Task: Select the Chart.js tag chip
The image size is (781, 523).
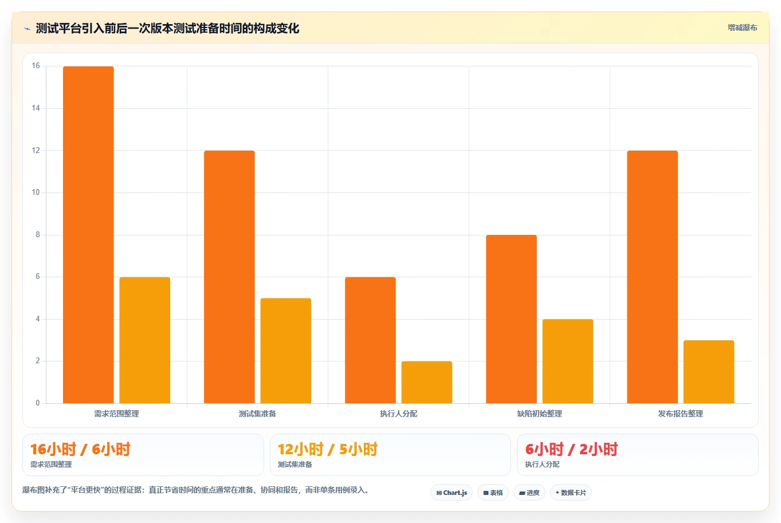Action: click(452, 493)
